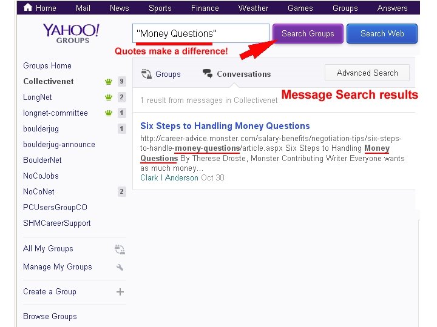
Task: Click the crown icon next to Collectivenet
Action: pos(109,82)
